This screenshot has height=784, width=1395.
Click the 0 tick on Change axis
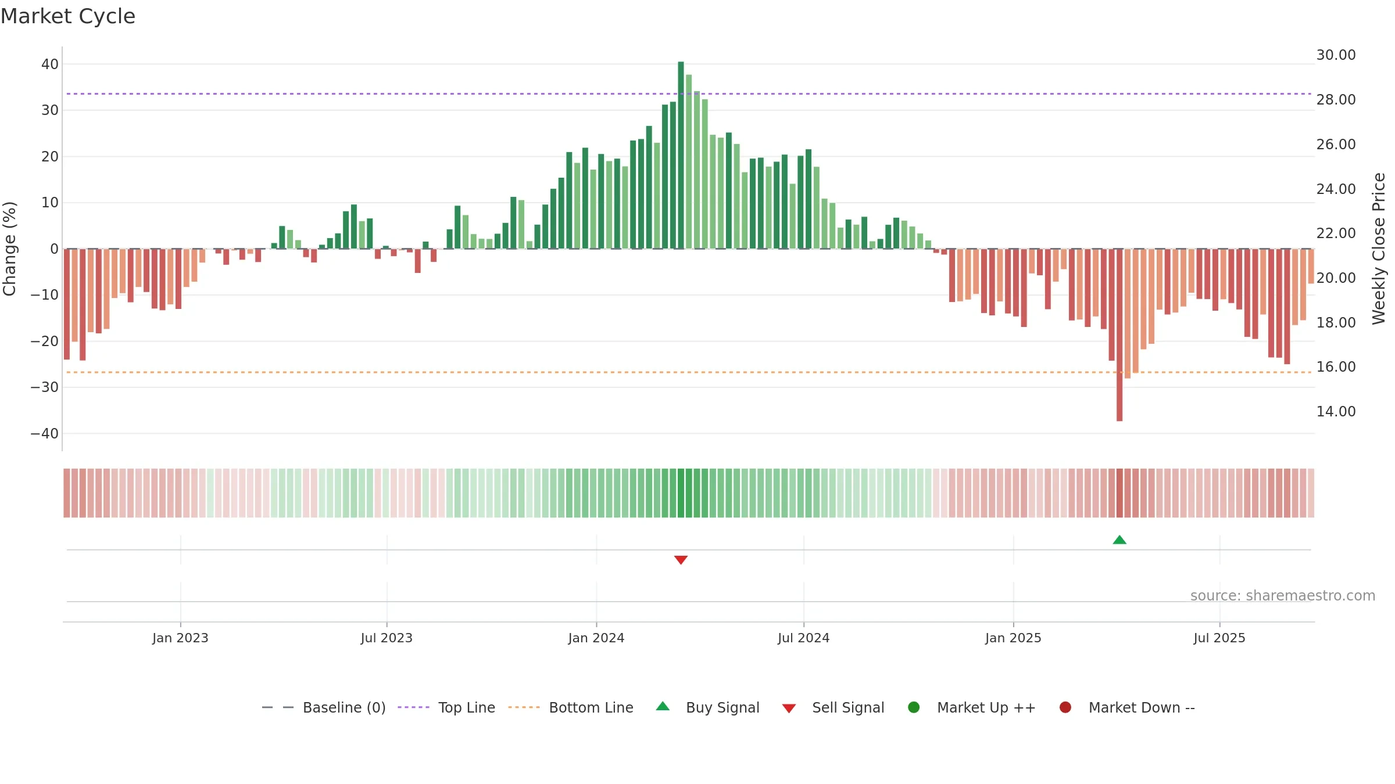55,249
